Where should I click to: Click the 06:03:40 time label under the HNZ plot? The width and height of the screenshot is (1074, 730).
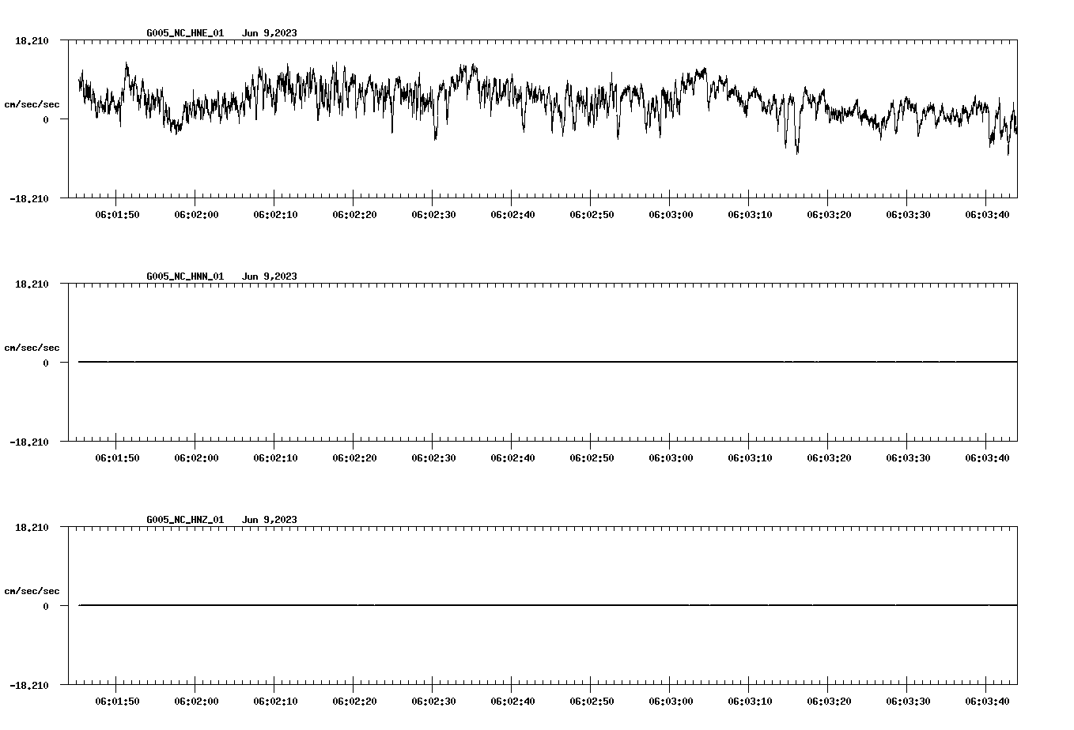(x=987, y=702)
